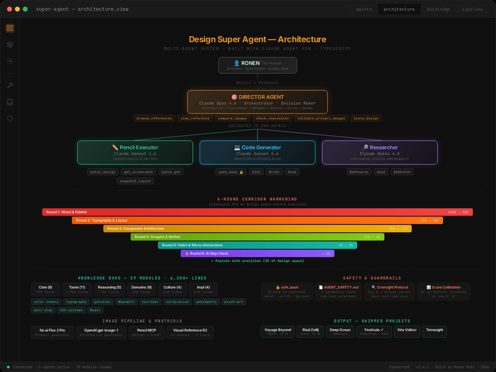The width and height of the screenshot is (496, 372).
Task: Open the Voyage Beyond shipped project
Action: [277, 331]
